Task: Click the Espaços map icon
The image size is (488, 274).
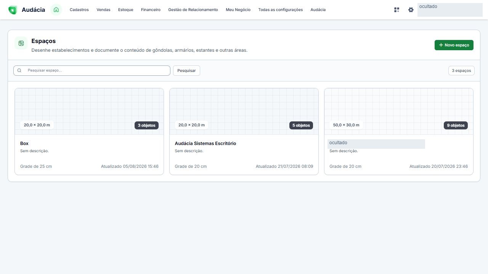Action: coord(21,43)
